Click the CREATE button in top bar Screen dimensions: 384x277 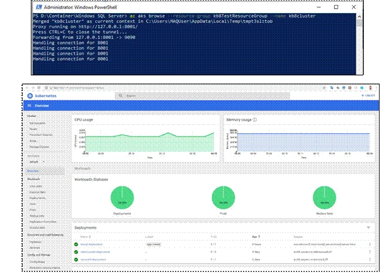click(x=368, y=95)
